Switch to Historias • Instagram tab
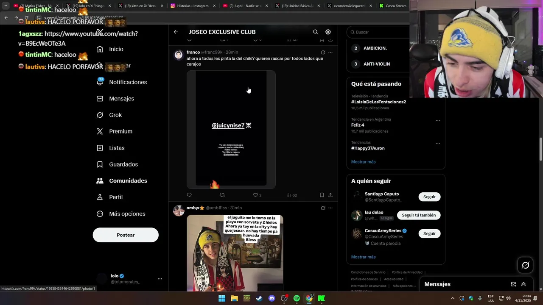Screen dimensions: 543x305 coord(193,6)
